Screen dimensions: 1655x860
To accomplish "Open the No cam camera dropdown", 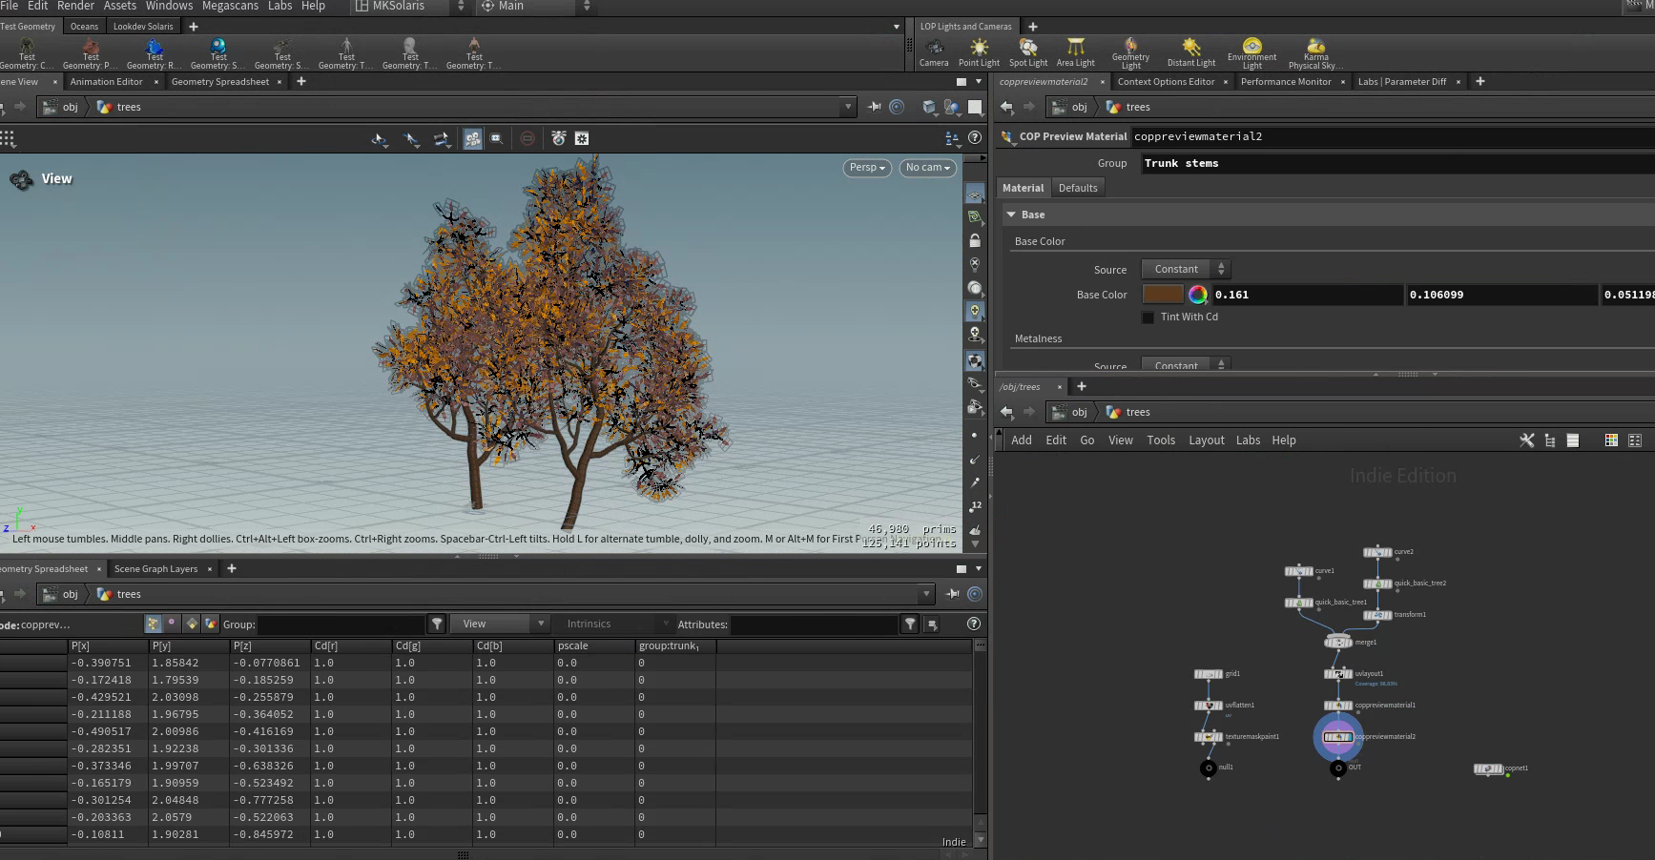I will pyautogui.click(x=928, y=168).
